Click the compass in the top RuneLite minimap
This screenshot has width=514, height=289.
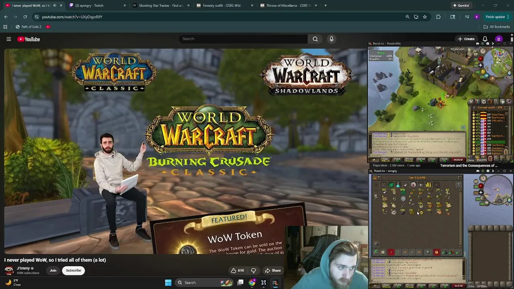pos(483,51)
